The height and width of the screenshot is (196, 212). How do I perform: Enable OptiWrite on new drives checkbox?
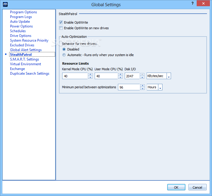coord(61,28)
